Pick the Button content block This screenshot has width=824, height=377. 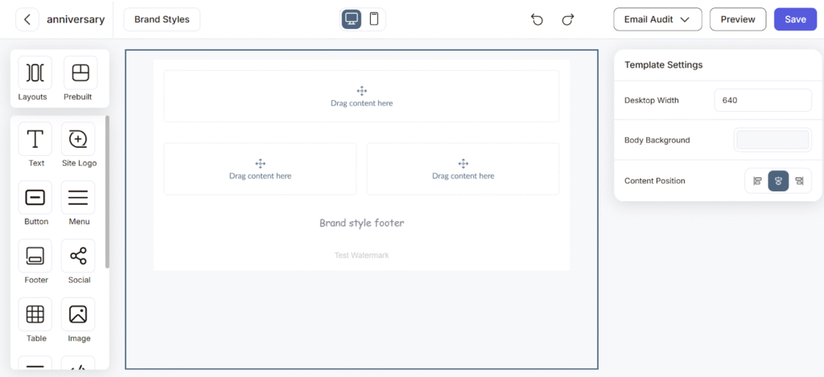click(35, 198)
